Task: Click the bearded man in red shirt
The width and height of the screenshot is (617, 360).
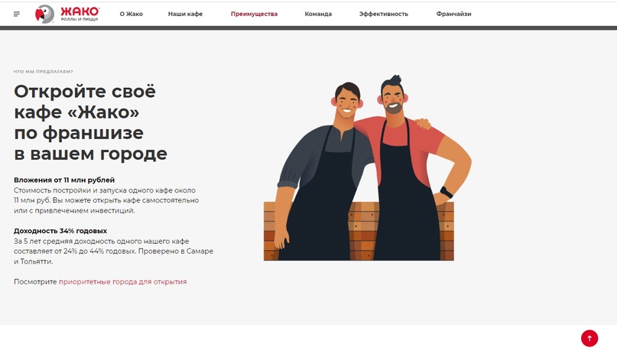Action: 411,167
